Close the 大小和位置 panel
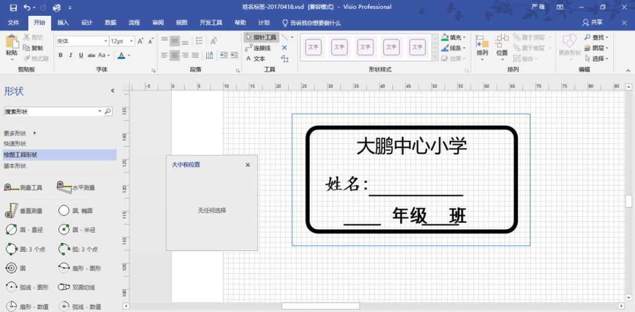635x312 pixels. [248, 165]
